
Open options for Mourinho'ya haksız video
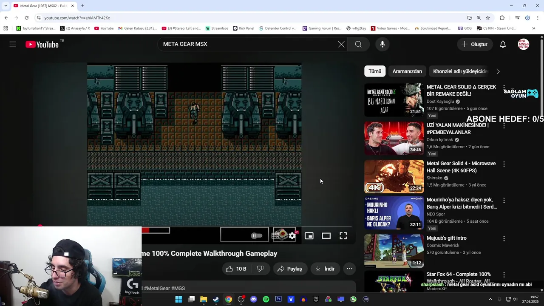coord(504,200)
